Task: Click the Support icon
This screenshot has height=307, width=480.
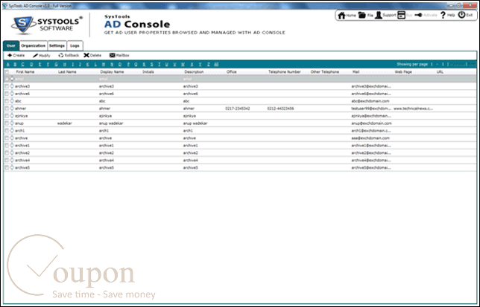Action: [379, 15]
